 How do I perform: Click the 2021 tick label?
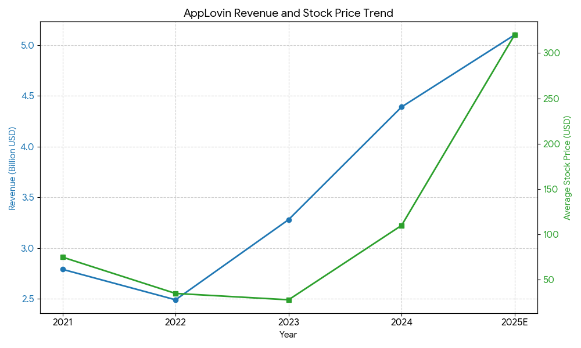[62, 321]
